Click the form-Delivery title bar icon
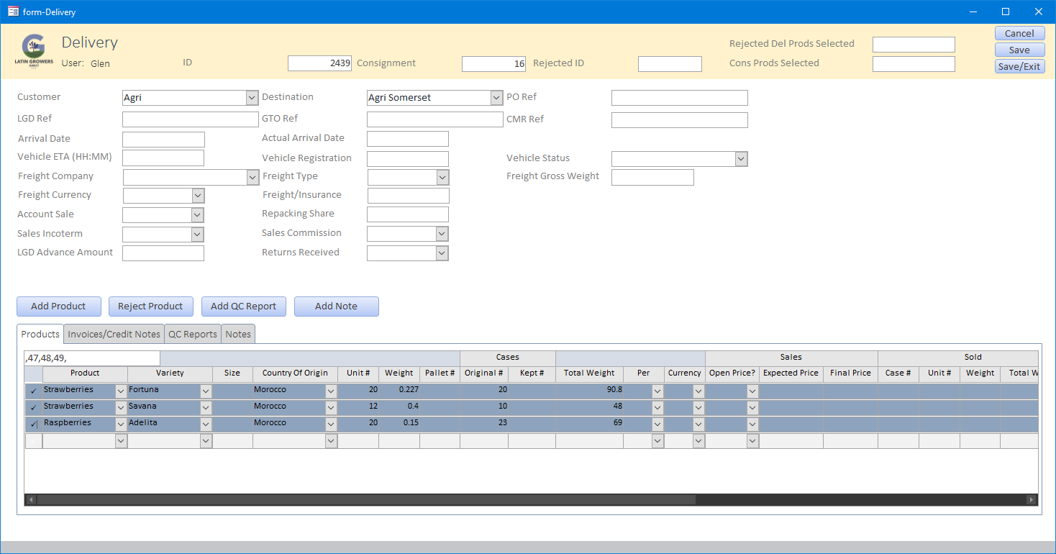Screen dimensions: 1056x554 pos(13,12)
